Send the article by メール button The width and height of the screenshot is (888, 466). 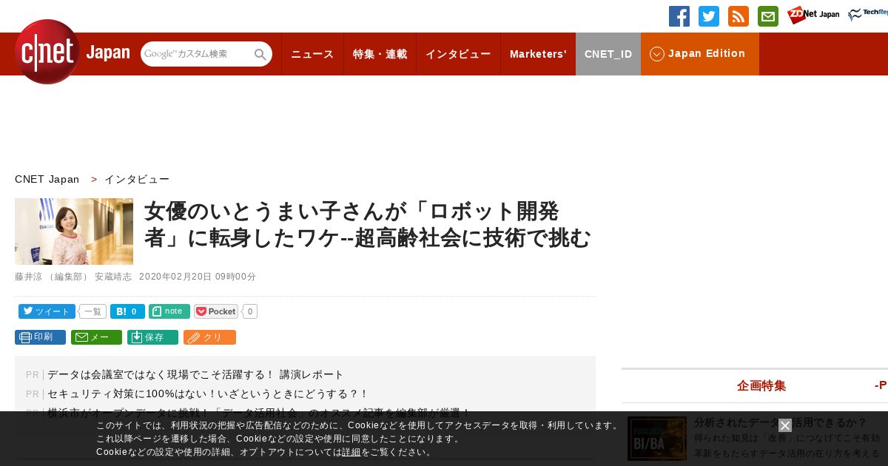(x=96, y=337)
